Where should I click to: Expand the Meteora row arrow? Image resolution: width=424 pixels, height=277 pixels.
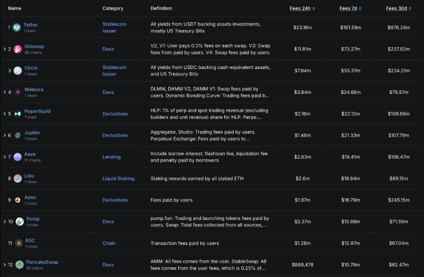pos(4,92)
